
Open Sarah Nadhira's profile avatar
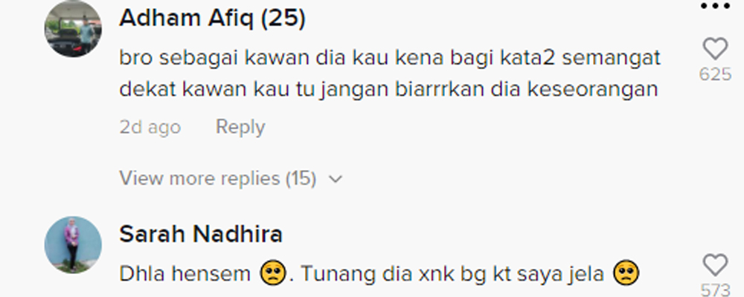(73, 245)
